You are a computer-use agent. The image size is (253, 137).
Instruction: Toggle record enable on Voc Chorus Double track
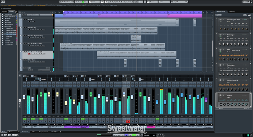pos(29,54)
